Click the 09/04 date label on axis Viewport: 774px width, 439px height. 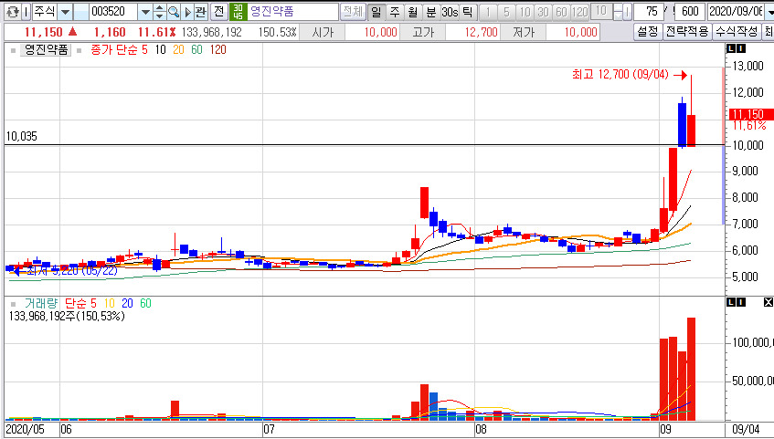746,429
